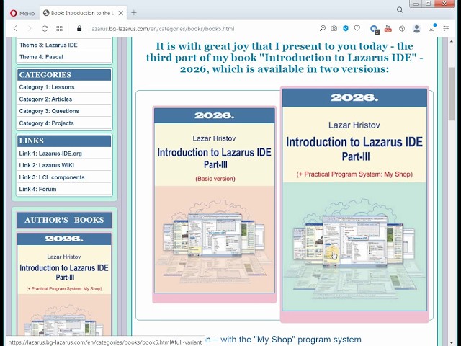The width and height of the screenshot is (461, 346).
Task: Open the blue extension icon with badge 1
Action: [x=375, y=29]
